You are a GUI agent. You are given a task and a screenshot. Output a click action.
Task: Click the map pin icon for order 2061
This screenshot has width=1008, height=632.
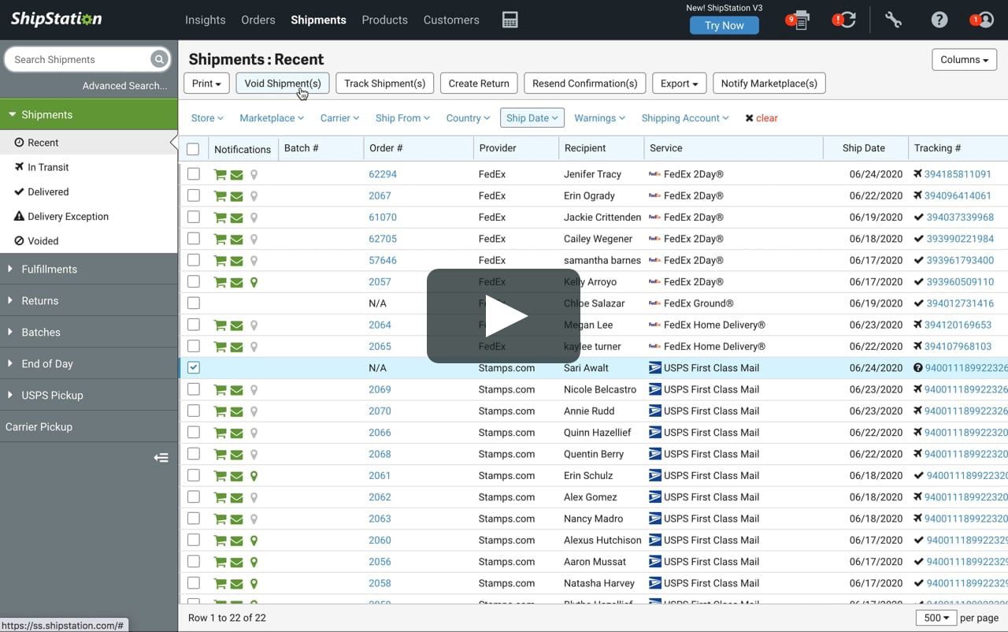(x=254, y=476)
